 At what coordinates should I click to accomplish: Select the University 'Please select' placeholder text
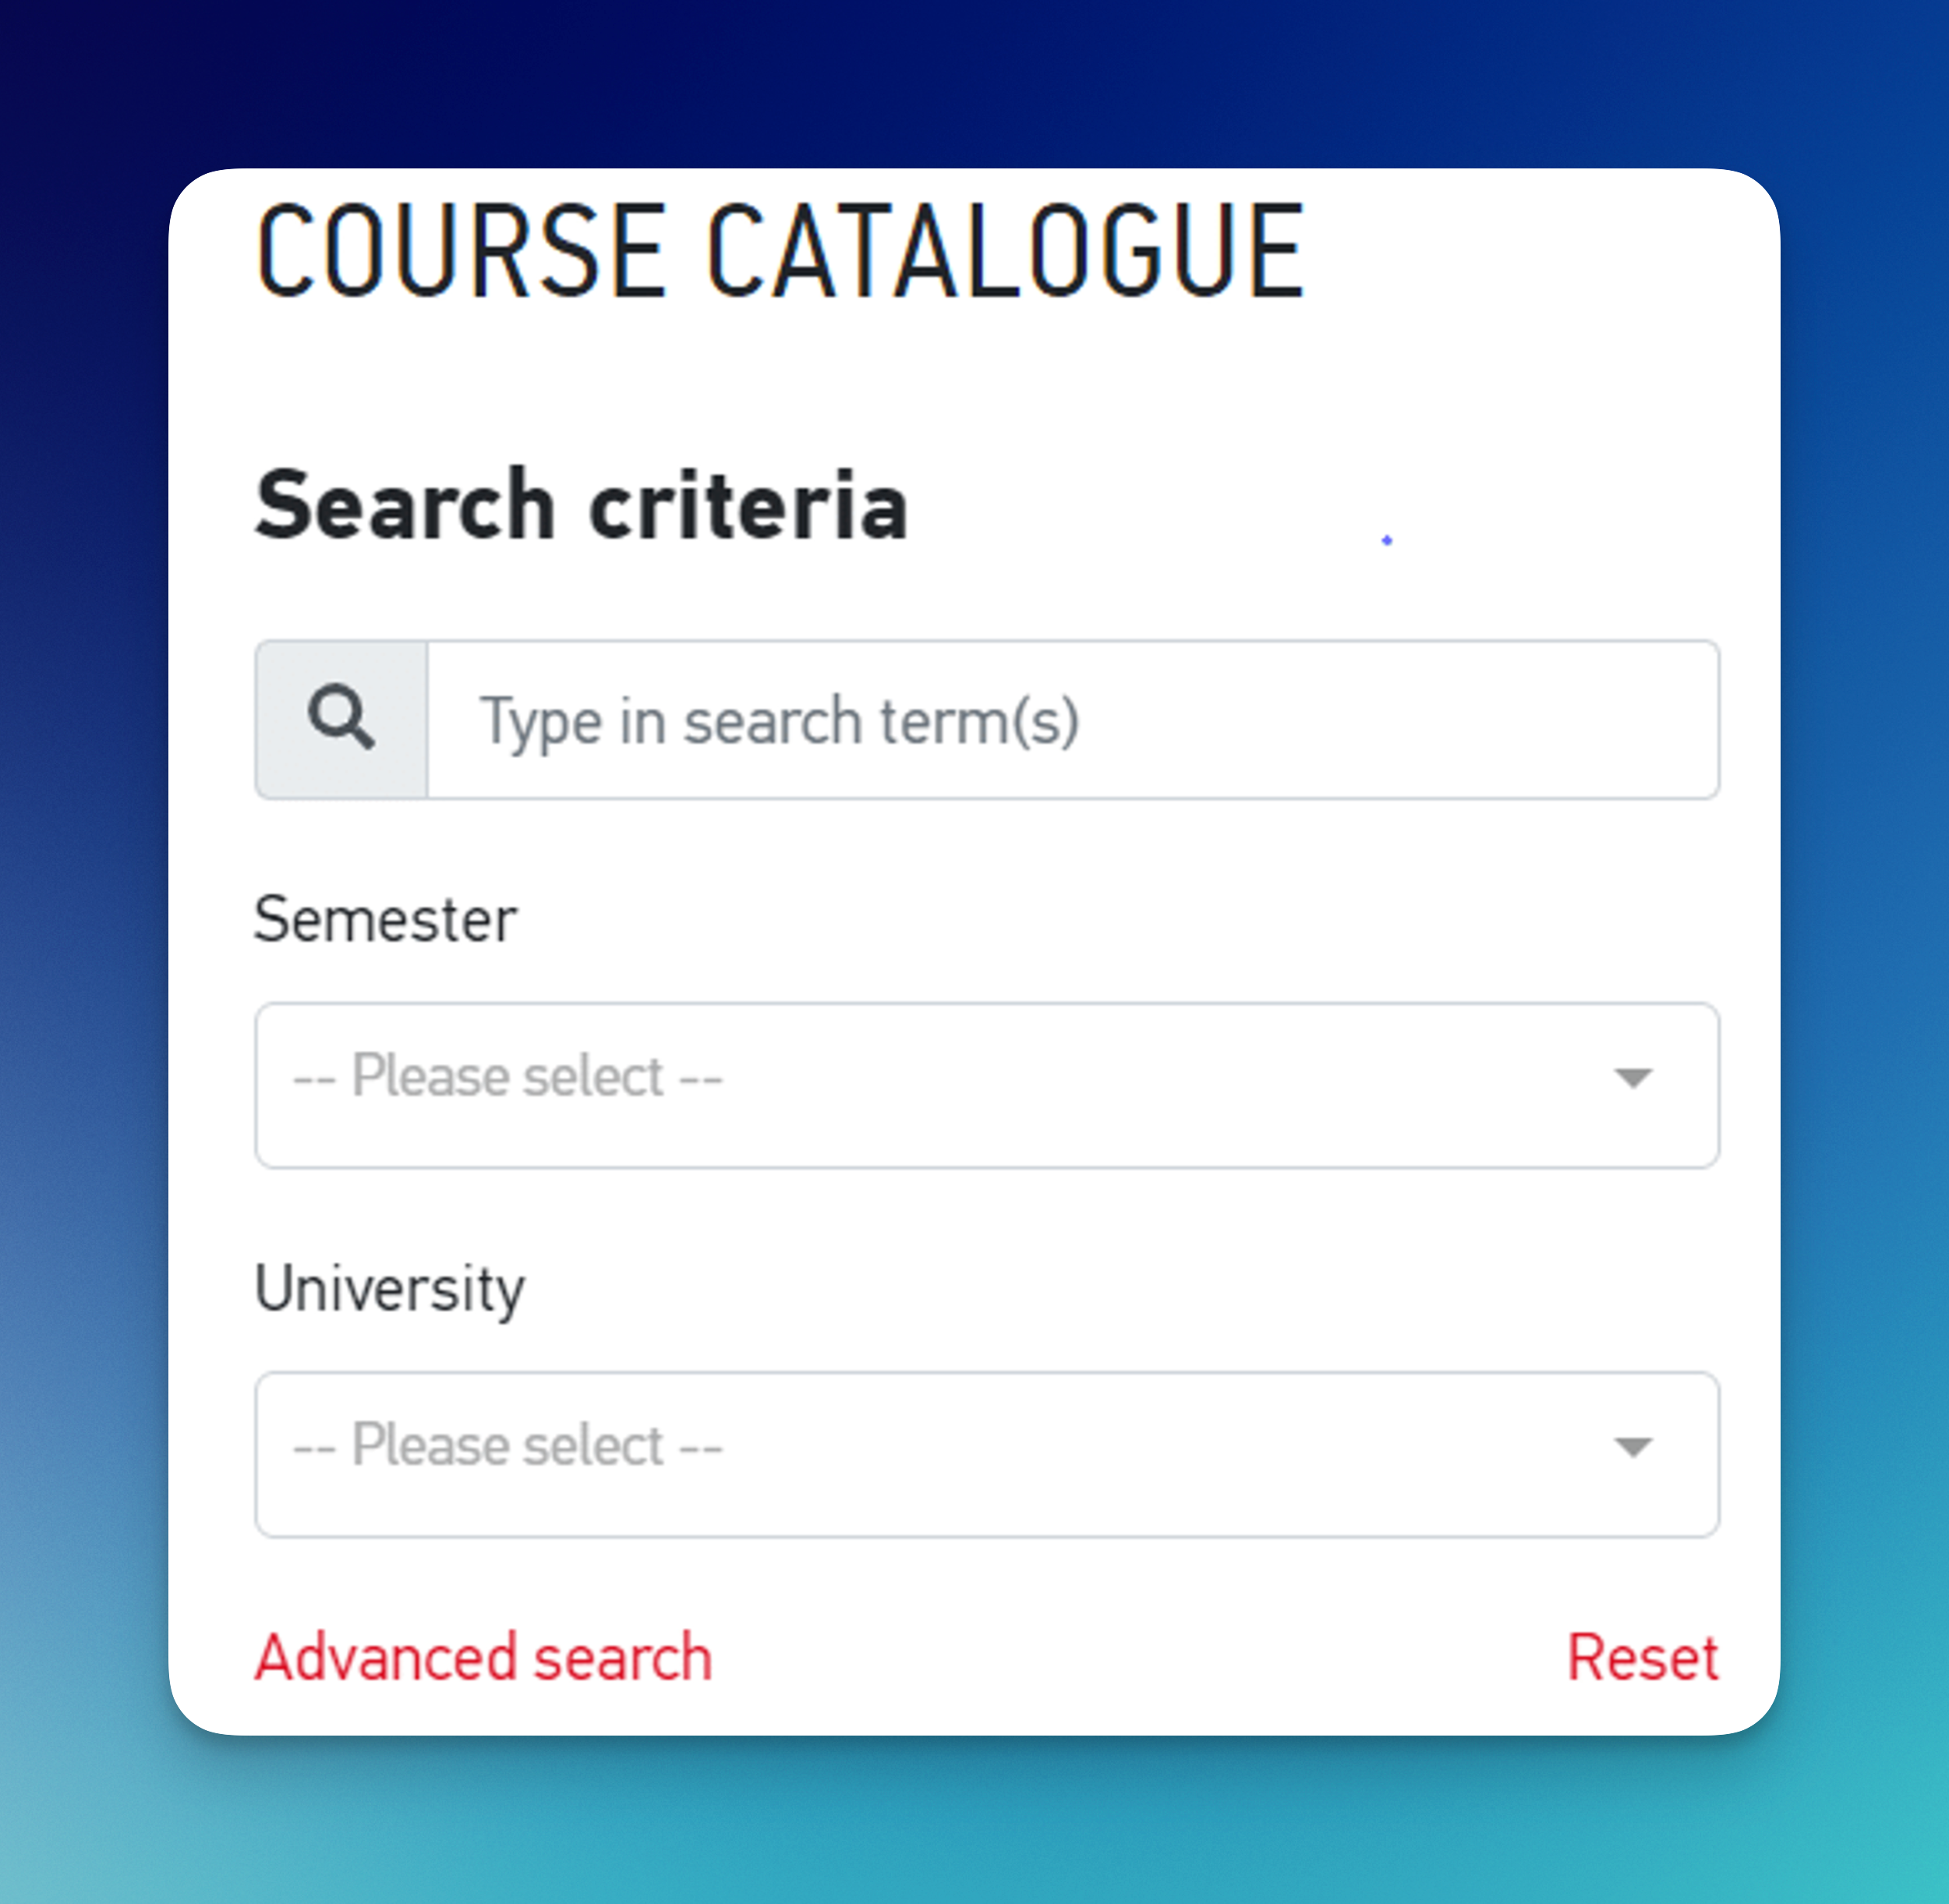508,1446
